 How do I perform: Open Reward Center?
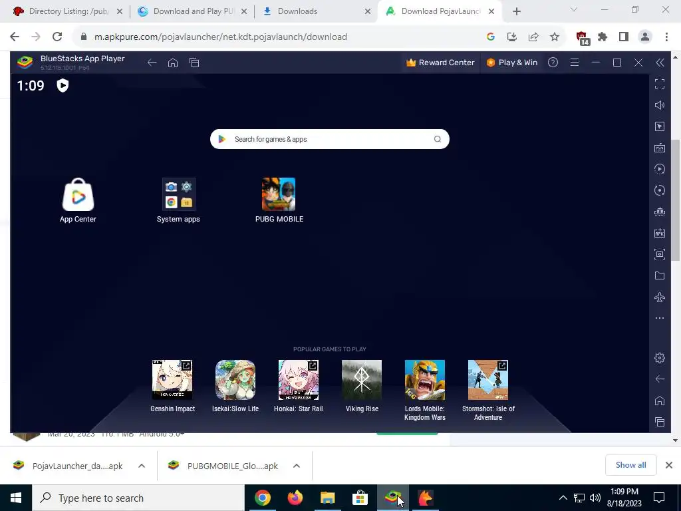(440, 63)
